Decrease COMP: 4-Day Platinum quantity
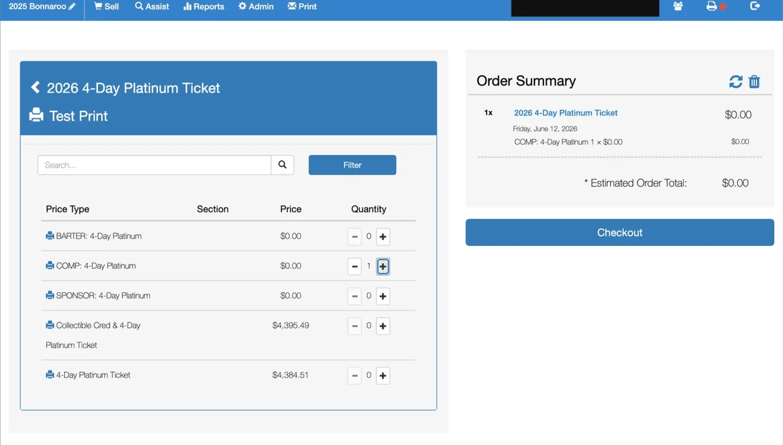This screenshot has width=783, height=445. tap(354, 266)
